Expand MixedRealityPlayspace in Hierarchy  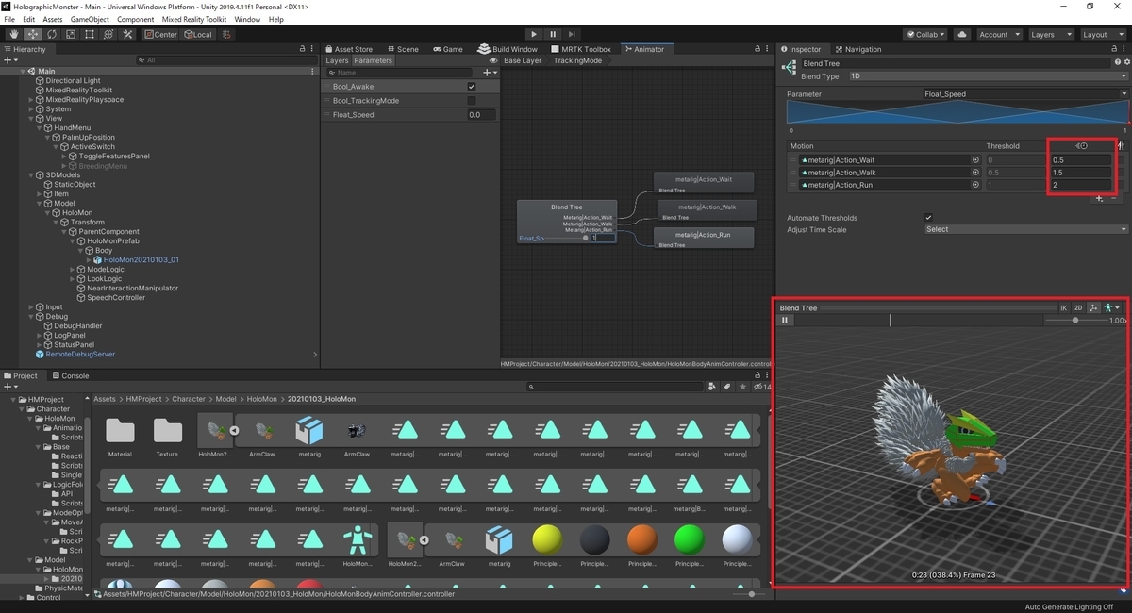point(31,100)
